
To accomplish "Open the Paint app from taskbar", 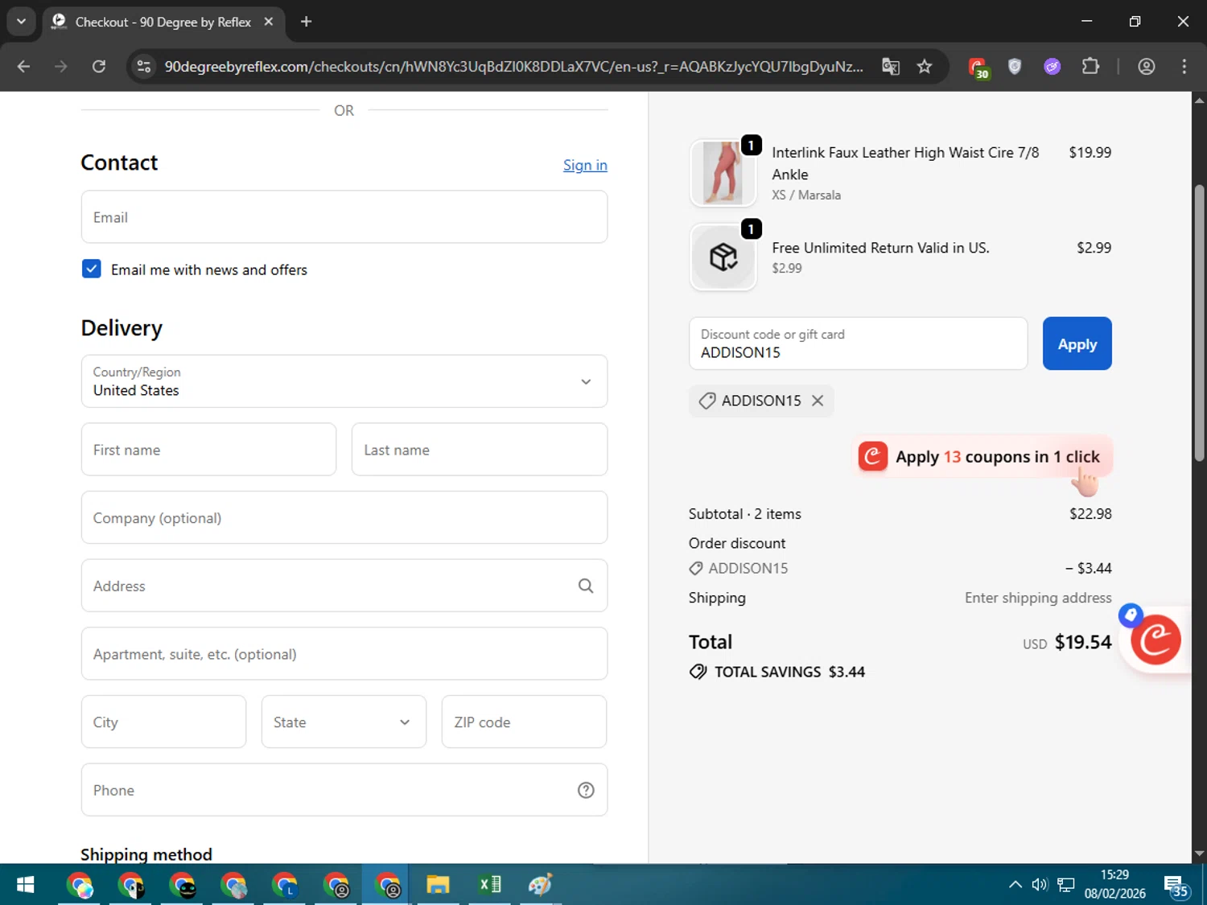I will (540, 885).
